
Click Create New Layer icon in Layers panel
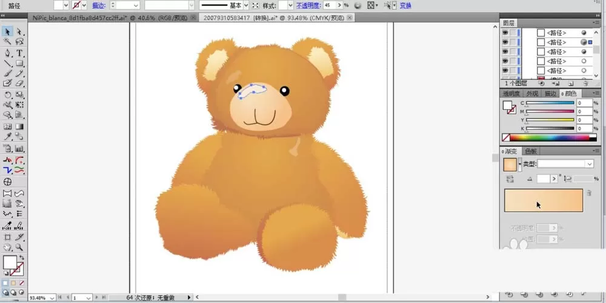[x=571, y=83]
